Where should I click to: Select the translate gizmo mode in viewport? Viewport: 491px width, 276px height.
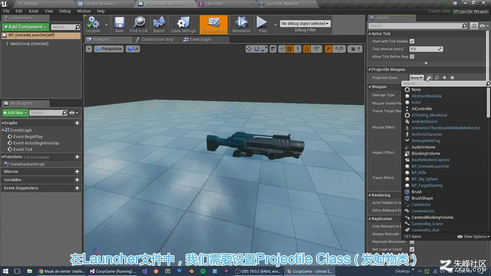249,49
